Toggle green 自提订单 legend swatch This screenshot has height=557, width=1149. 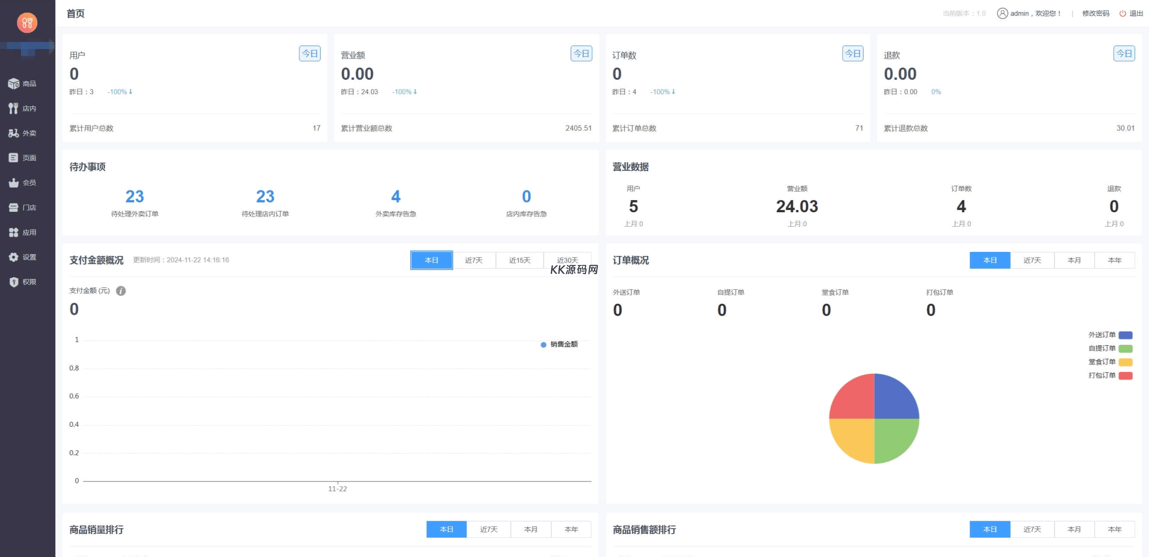[1126, 348]
